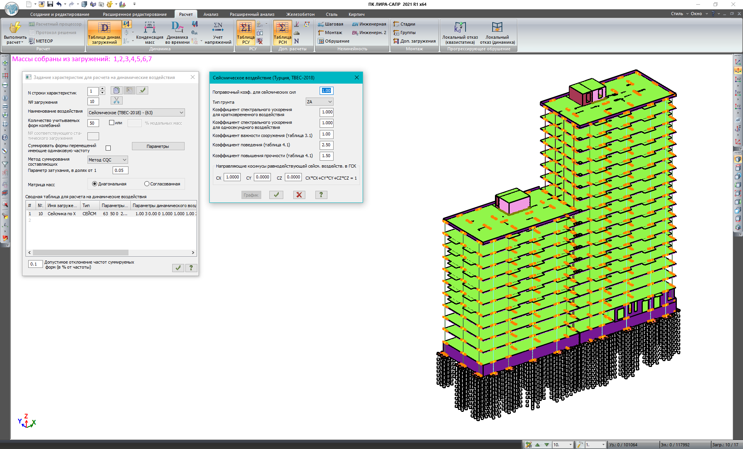Click the red X cancel icon in the seismic dialog
This screenshot has height=449, width=743.
coord(299,195)
